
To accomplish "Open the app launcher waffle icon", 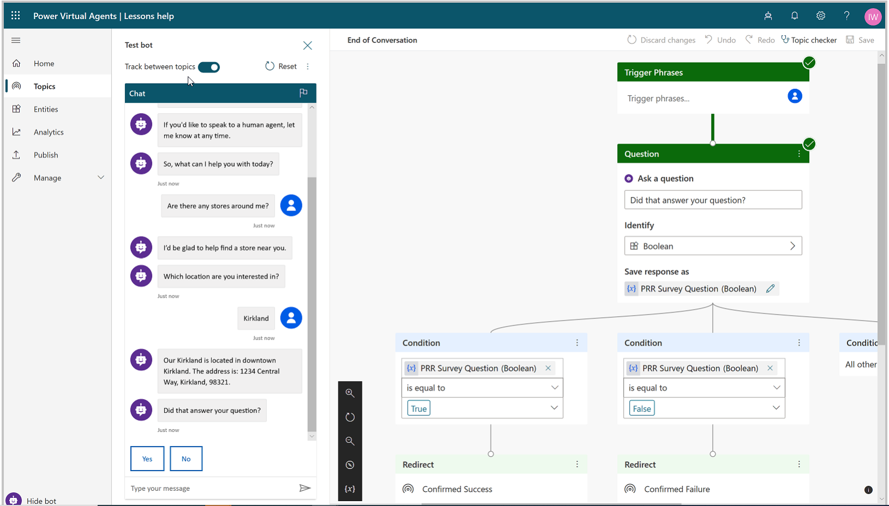I will (x=15, y=16).
